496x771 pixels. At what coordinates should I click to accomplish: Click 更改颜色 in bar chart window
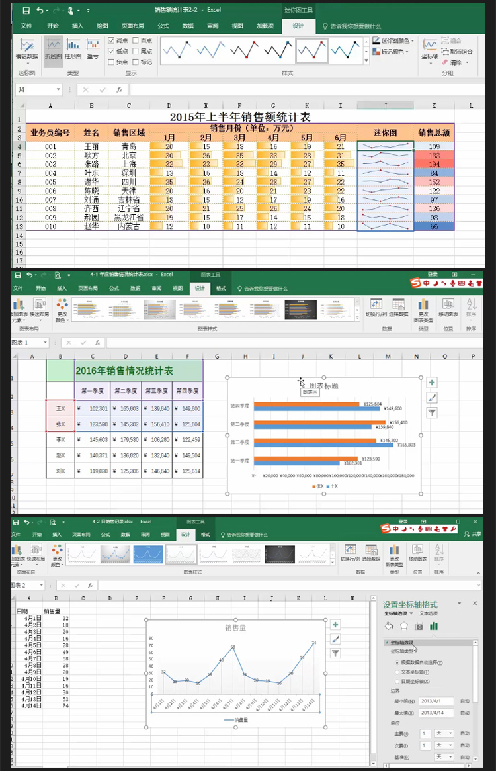[62, 309]
